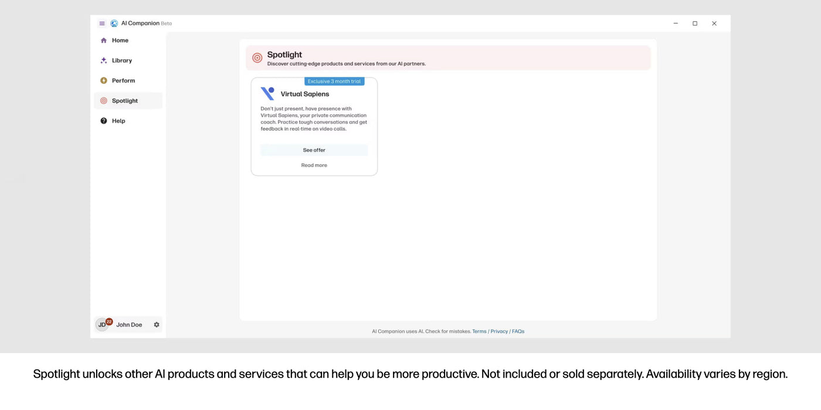Maximize the AI Companion window
Viewport: 821px width, 410px height.
coord(695,23)
